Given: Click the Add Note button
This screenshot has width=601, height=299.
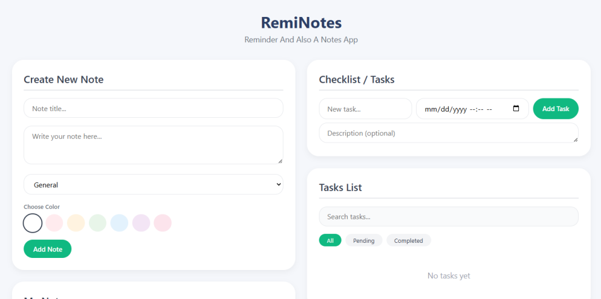Looking at the screenshot, I should click(x=48, y=249).
